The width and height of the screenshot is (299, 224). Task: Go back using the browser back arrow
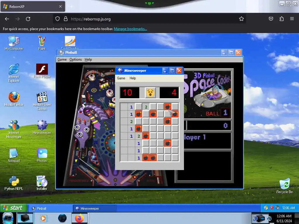(x=7, y=19)
